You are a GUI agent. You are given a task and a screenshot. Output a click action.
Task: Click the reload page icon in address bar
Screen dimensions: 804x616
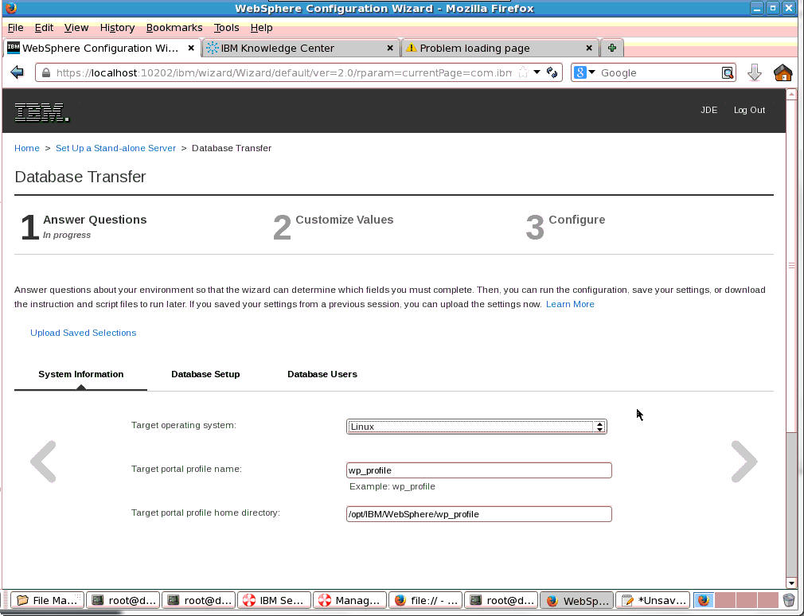[552, 72]
